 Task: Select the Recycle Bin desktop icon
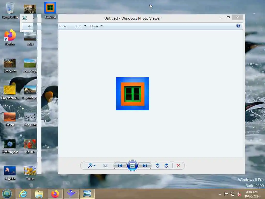click(10, 10)
